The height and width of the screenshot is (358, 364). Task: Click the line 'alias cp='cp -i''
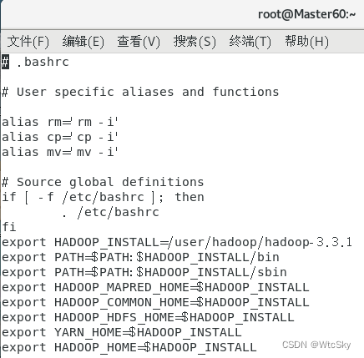tap(60, 137)
